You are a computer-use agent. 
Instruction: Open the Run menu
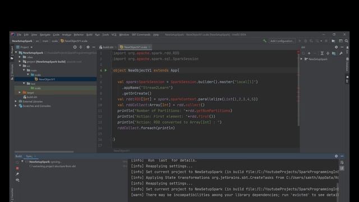pos(97,35)
